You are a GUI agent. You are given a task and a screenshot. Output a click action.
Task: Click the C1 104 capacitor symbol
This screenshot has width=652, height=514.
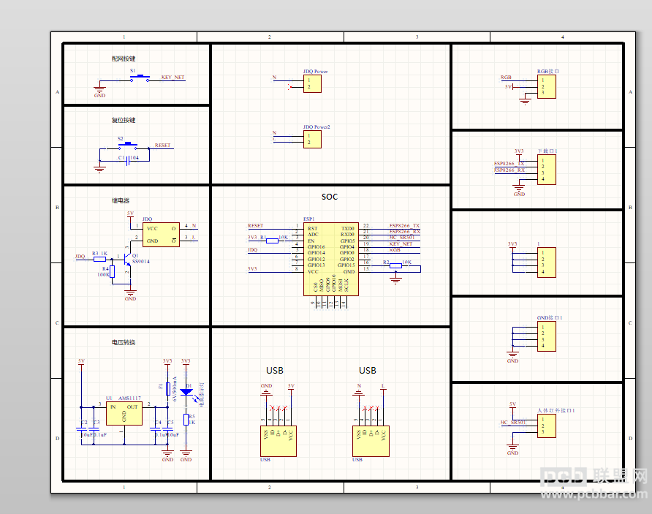coord(128,161)
